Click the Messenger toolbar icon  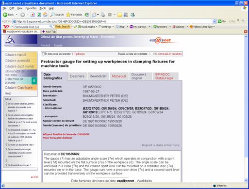coord(133,15)
